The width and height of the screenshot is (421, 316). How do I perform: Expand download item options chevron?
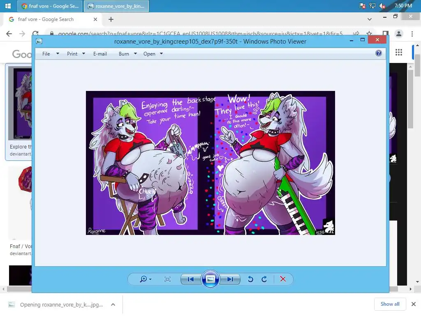point(113,304)
